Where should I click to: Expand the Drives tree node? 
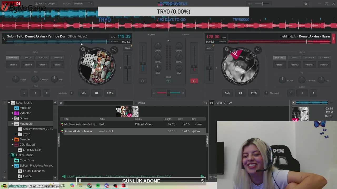(12, 118)
